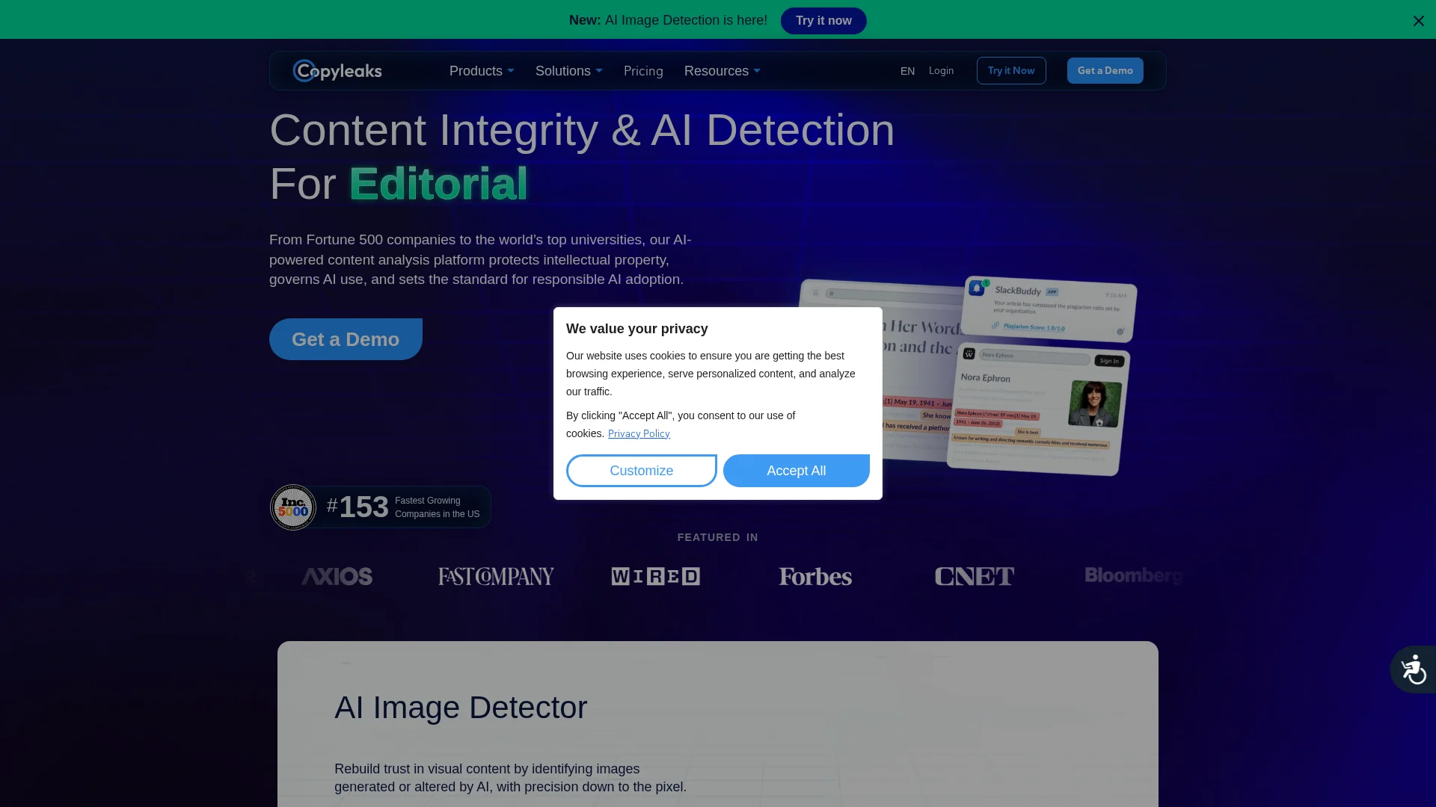Click Customize cookie preferences button
The height and width of the screenshot is (807, 1436).
[x=641, y=471]
